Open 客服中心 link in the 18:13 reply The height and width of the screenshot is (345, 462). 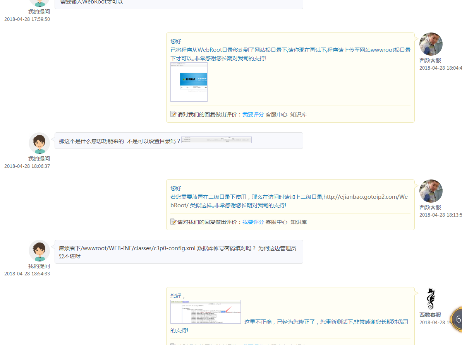tap(277, 222)
